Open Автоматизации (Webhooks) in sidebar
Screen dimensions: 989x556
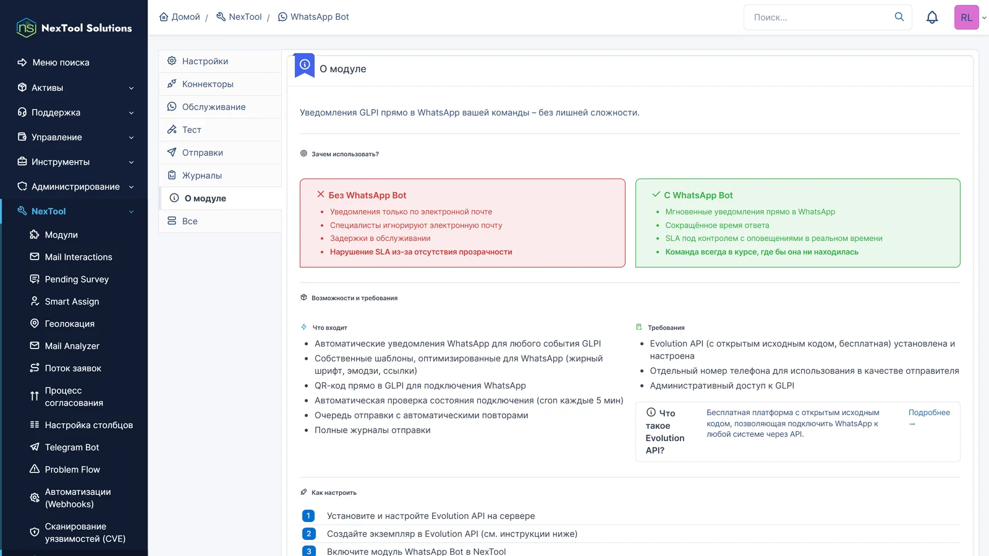pyautogui.click(x=78, y=498)
